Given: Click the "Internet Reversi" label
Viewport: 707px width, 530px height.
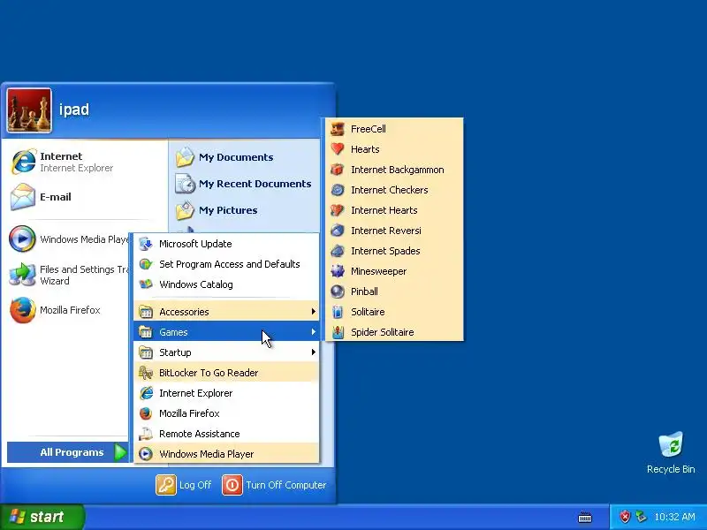Looking at the screenshot, I should [x=386, y=231].
